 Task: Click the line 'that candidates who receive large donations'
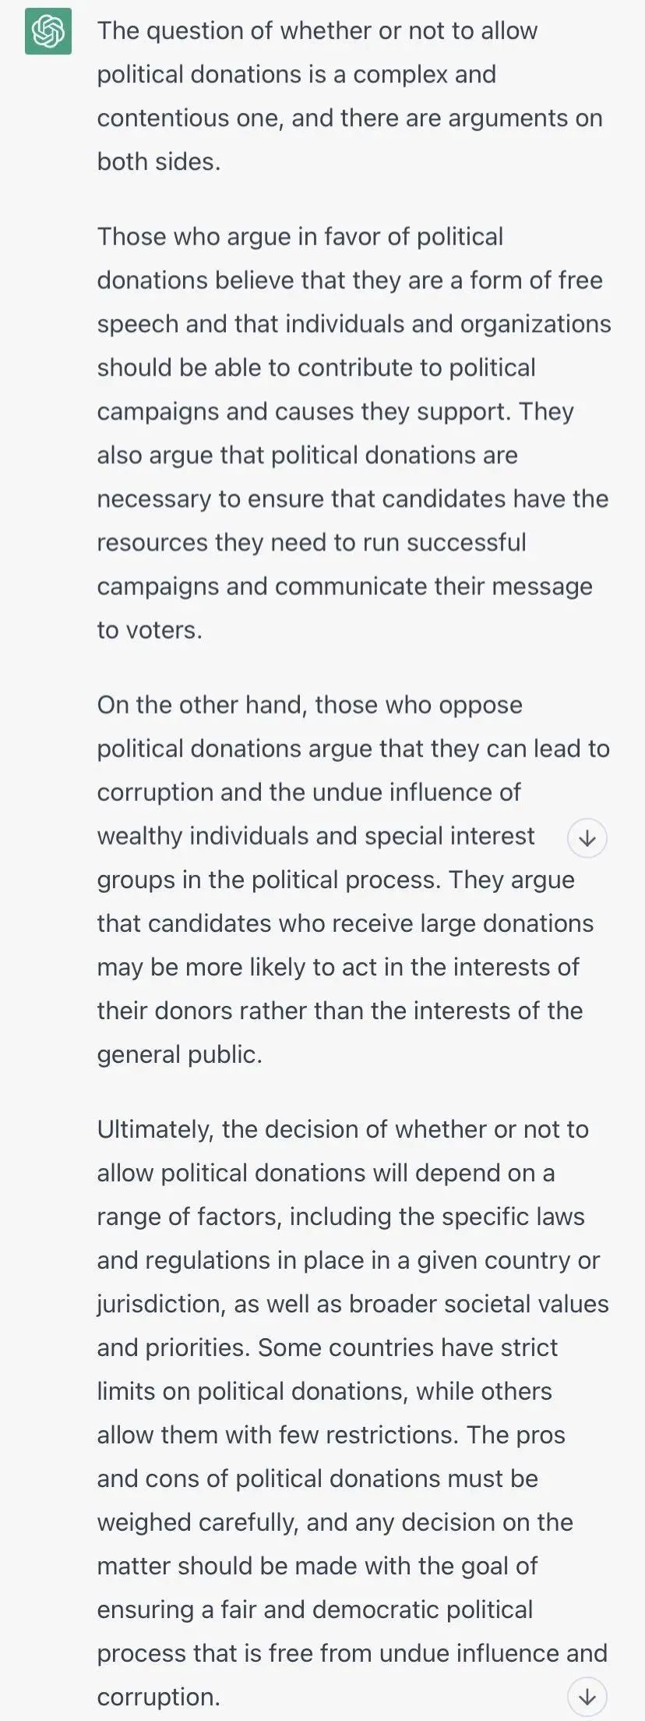tap(345, 922)
